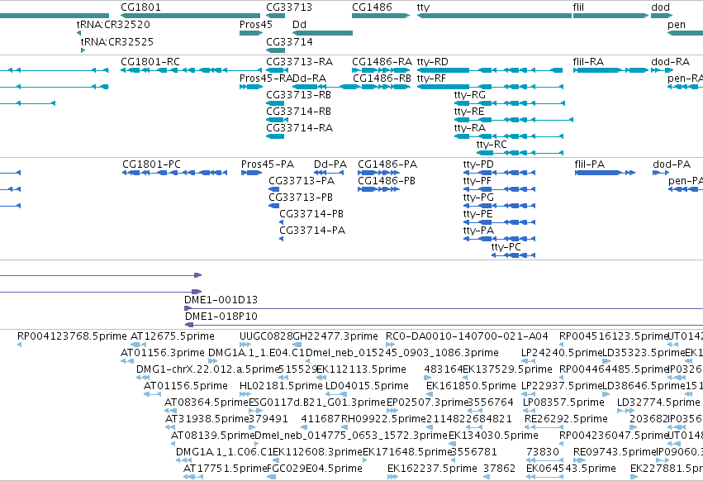703x481 pixels.
Task: Select transcript tty-RE
Action: click(x=513, y=120)
